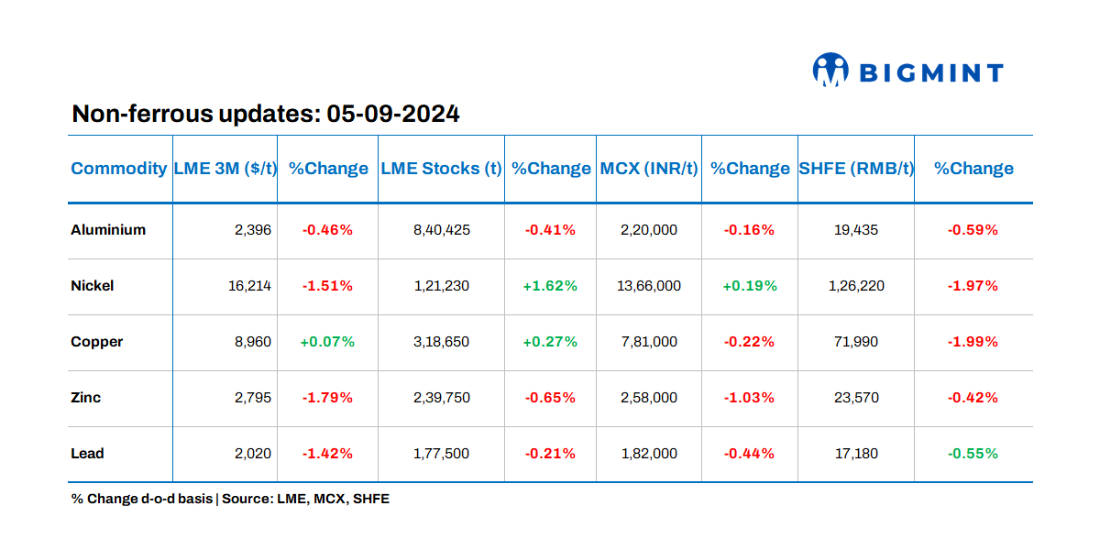Image resolution: width=1100 pixels, height=550 pixels.
Task: Click Nickel's LME price 16,214
Action: point(249,286)
